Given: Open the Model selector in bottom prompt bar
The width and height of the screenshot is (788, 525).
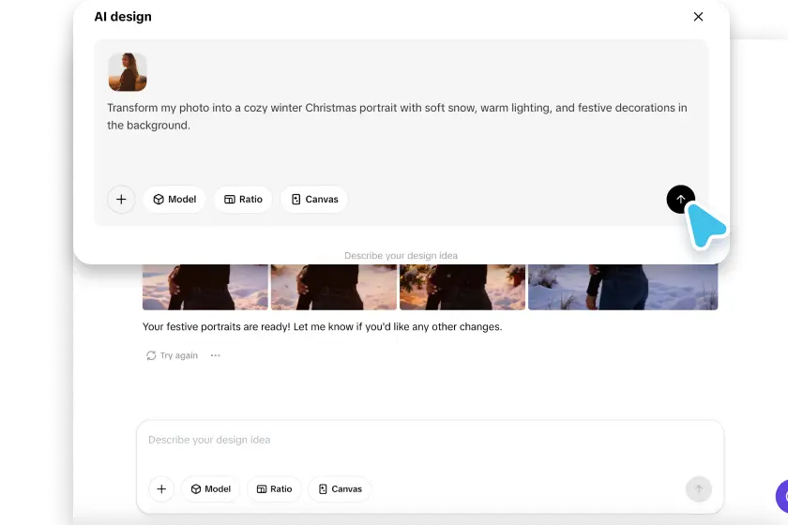Looking at the screenshot, I should 210,489.
